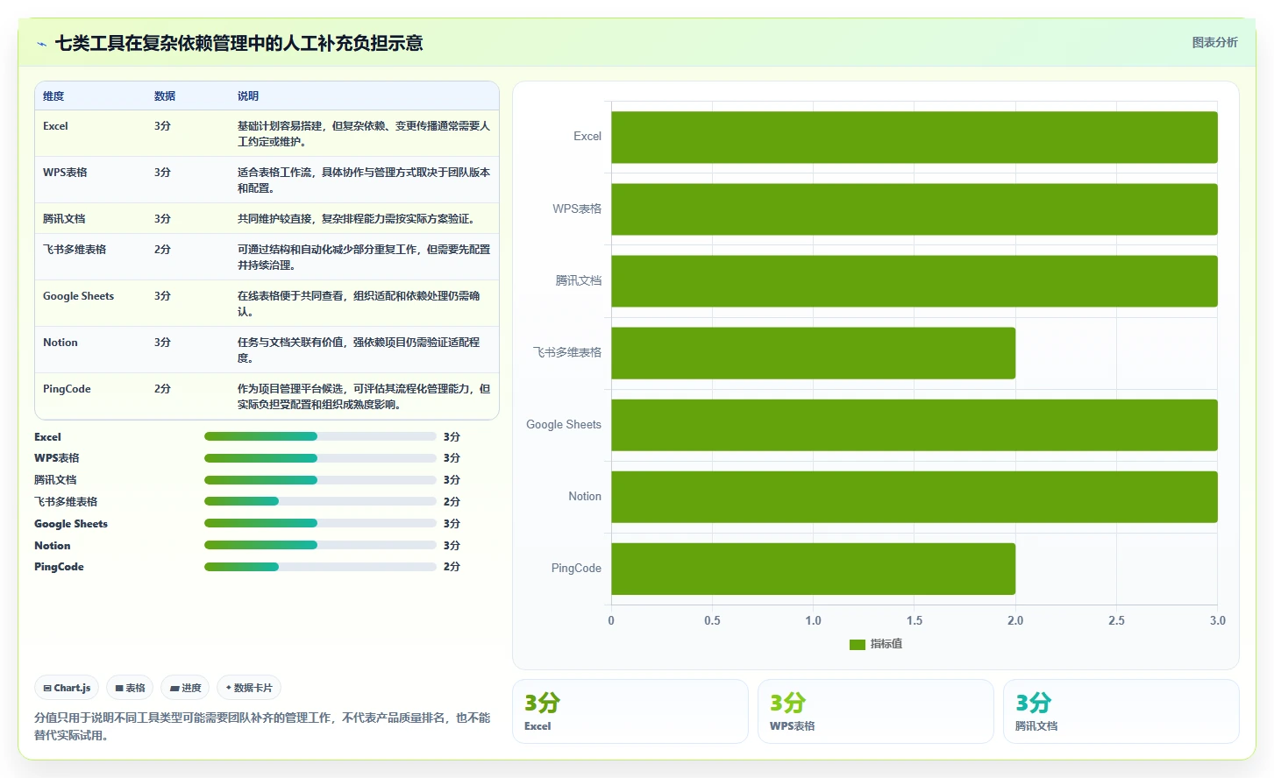
Task: Click the 腾讯文档 progress bar
Action: pyautogui.click(x=320, y=480)
